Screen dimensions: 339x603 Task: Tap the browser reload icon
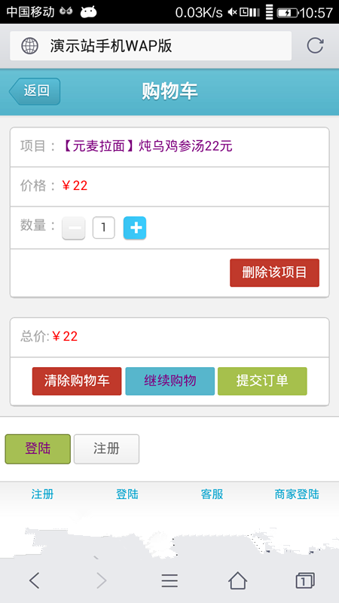pyautogui.click(x=315, y=46)
